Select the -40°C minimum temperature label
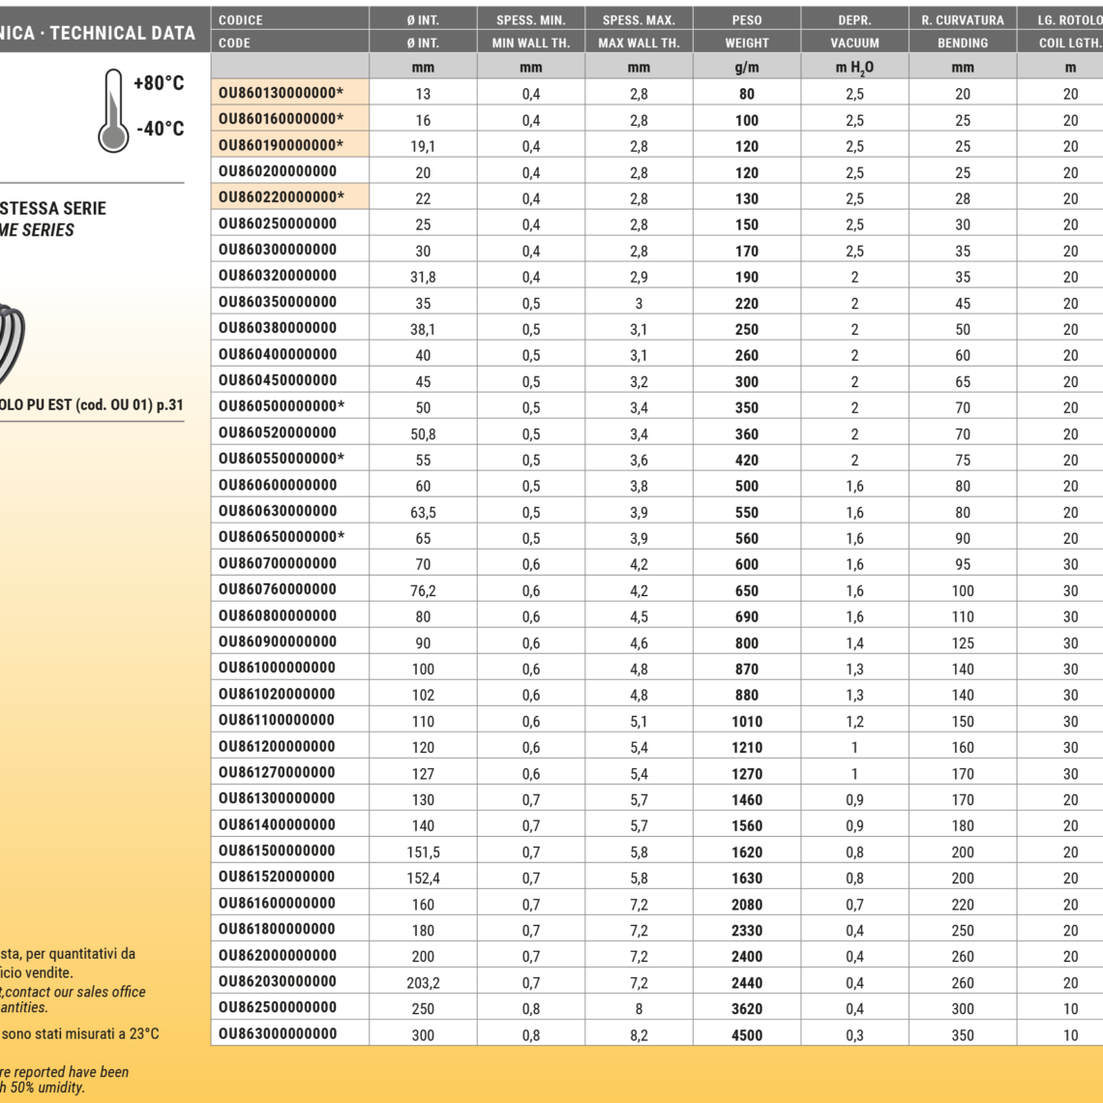Image resolution: width=1103 pixels, height=1103 pixels. (x=160, y=129)
